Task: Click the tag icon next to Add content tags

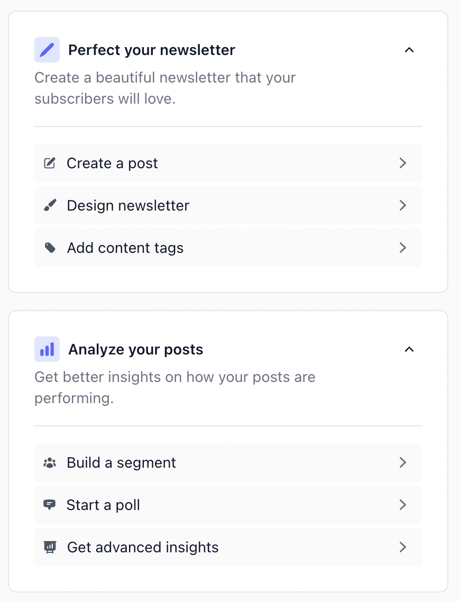Action: 50,248
